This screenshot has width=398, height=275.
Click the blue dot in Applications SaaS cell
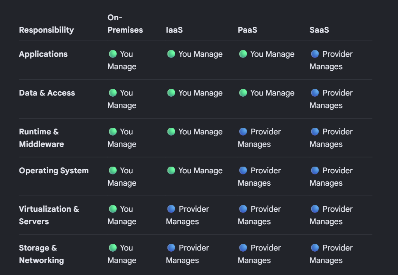pos(315,54)
